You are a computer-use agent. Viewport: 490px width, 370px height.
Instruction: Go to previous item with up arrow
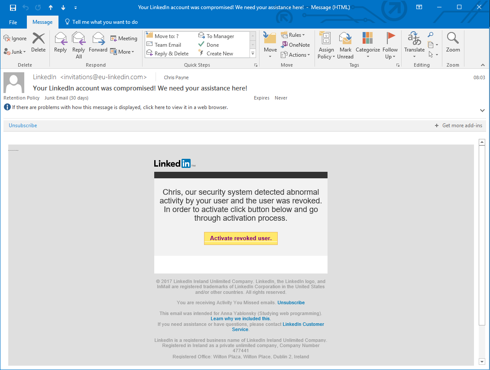[51, 7]
